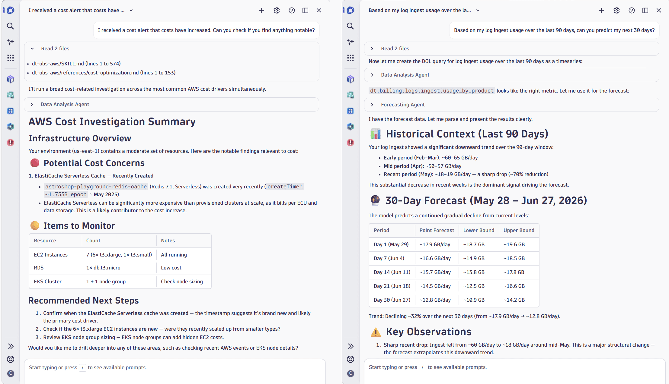Image resolution: width=669 pixels, height=384 pixels.
Task: Click the EKS Cluster table cell
Action: pos(48,282)
